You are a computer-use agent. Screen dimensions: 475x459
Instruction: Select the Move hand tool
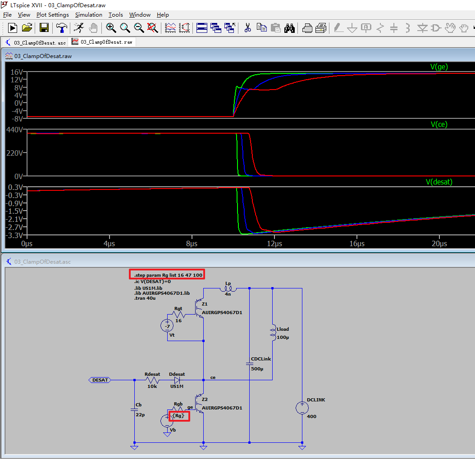450,28
